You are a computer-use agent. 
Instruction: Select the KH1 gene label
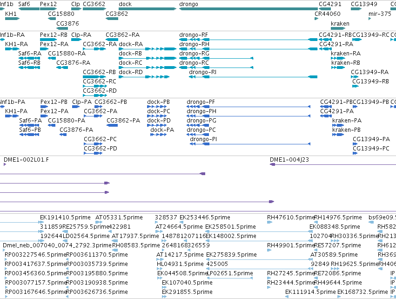click(x=11, y=14)
